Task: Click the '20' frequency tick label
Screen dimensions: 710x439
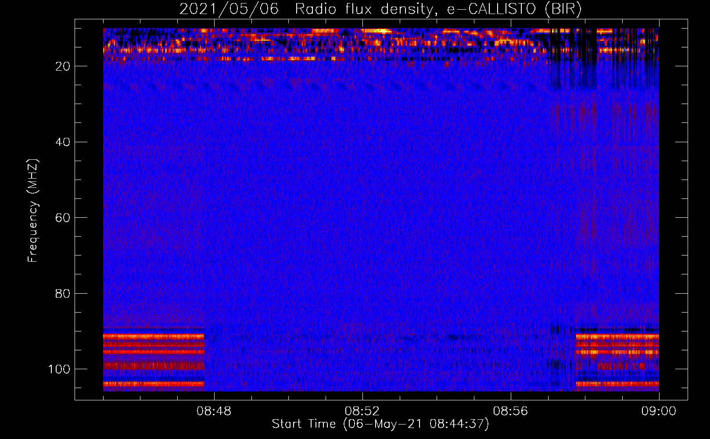Action: 63,66
